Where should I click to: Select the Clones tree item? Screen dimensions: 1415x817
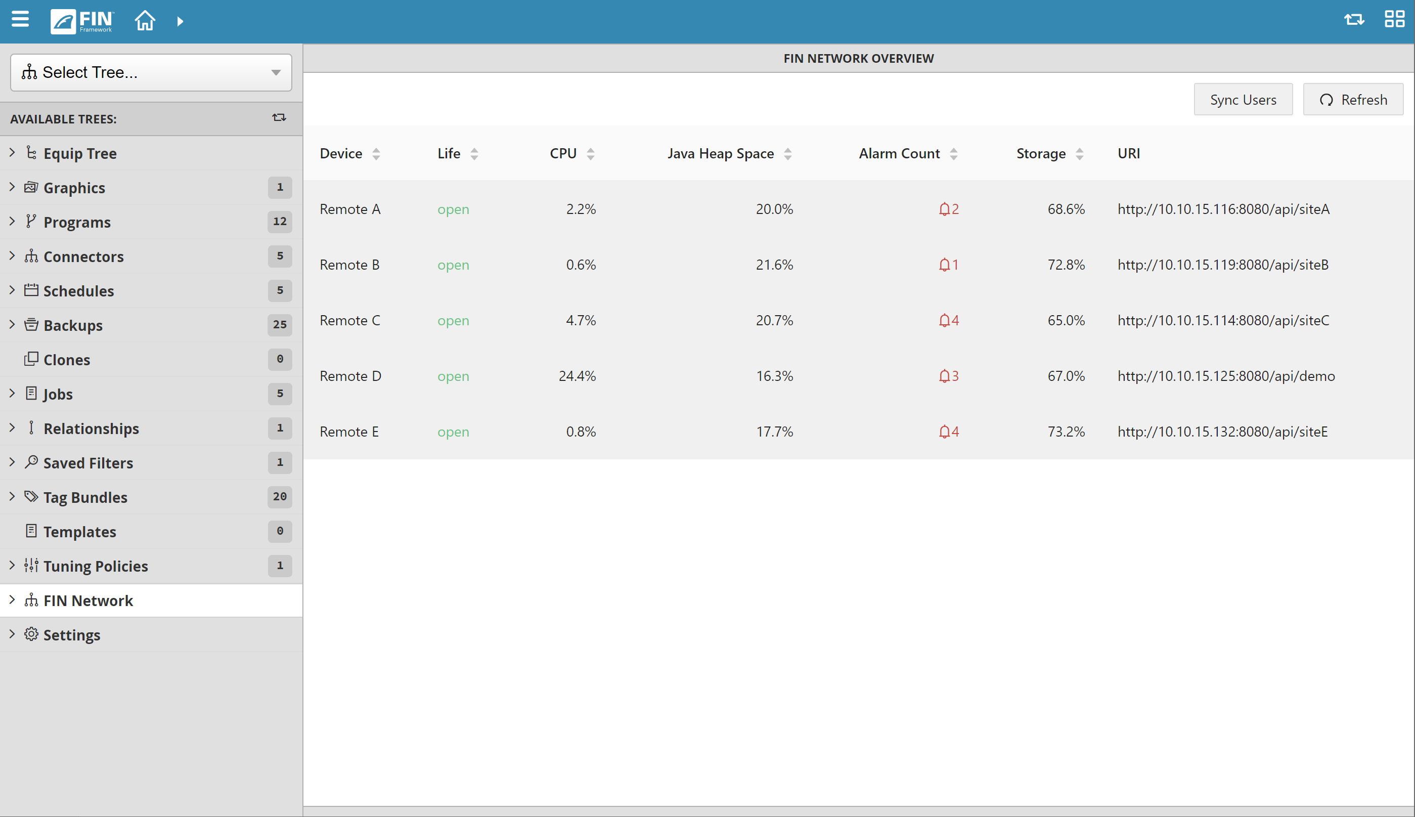(67, 360)
